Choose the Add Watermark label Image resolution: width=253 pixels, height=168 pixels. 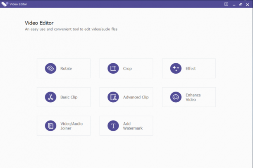(133, 126)
